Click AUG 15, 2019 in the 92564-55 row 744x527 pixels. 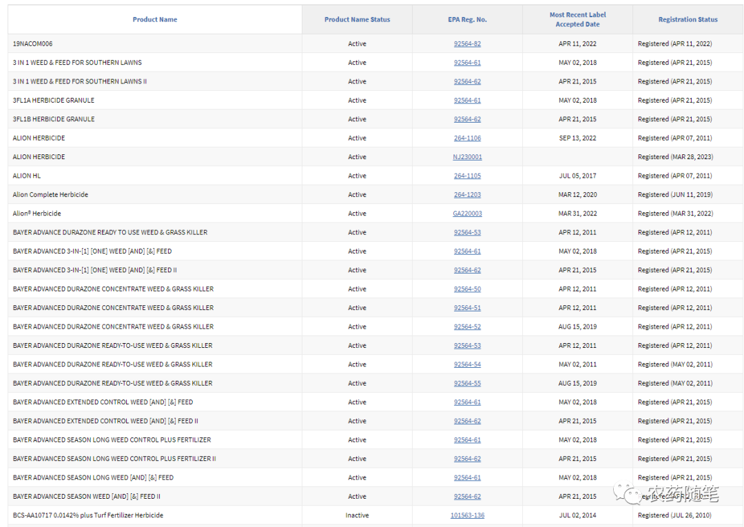pyautogui.click(x=577, y=383)
